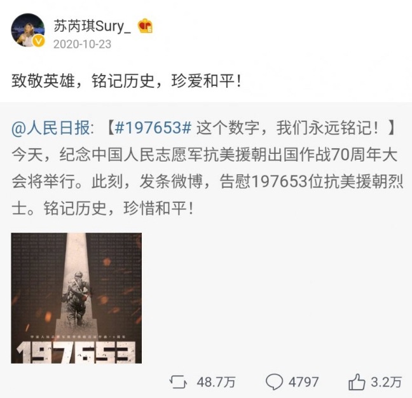Tap the repost arrows icon
Viewport: 412px width, 398px height.
pyautogui.click(x=179, y=382)
